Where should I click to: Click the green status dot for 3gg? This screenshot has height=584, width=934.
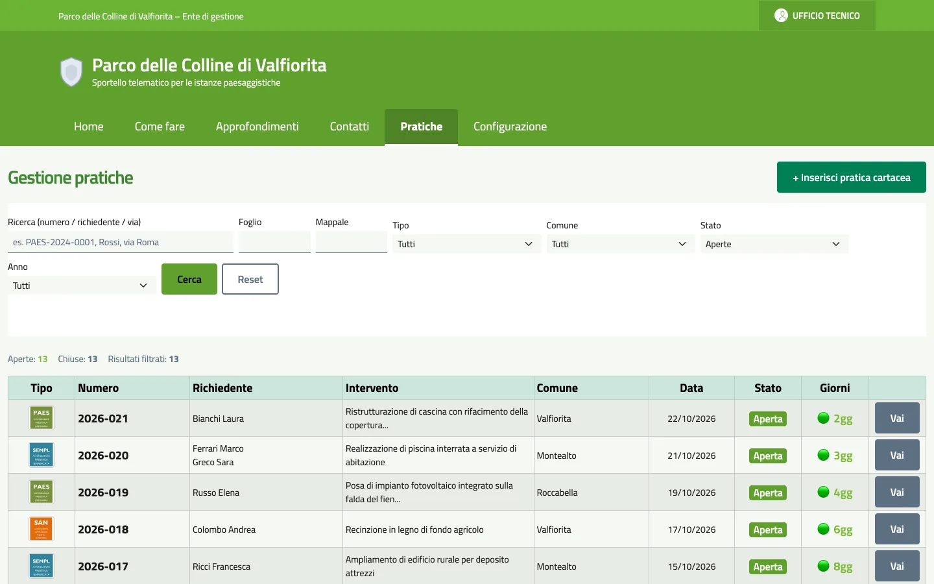(x=823, y=455)
